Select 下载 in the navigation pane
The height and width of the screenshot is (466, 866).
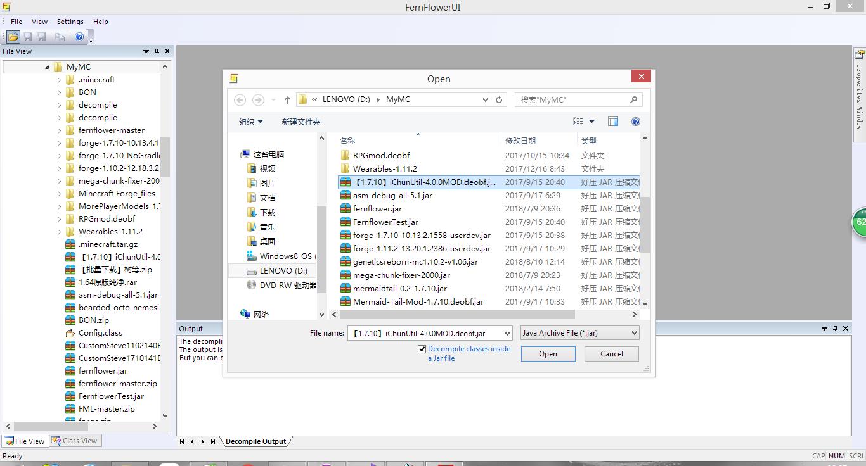point(267,212)
